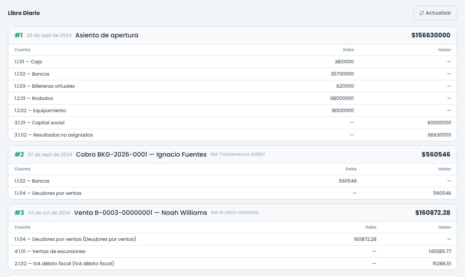Select the Libro Diario page heading
Screen dimensions: 465x277
click(x=24, y=13)
